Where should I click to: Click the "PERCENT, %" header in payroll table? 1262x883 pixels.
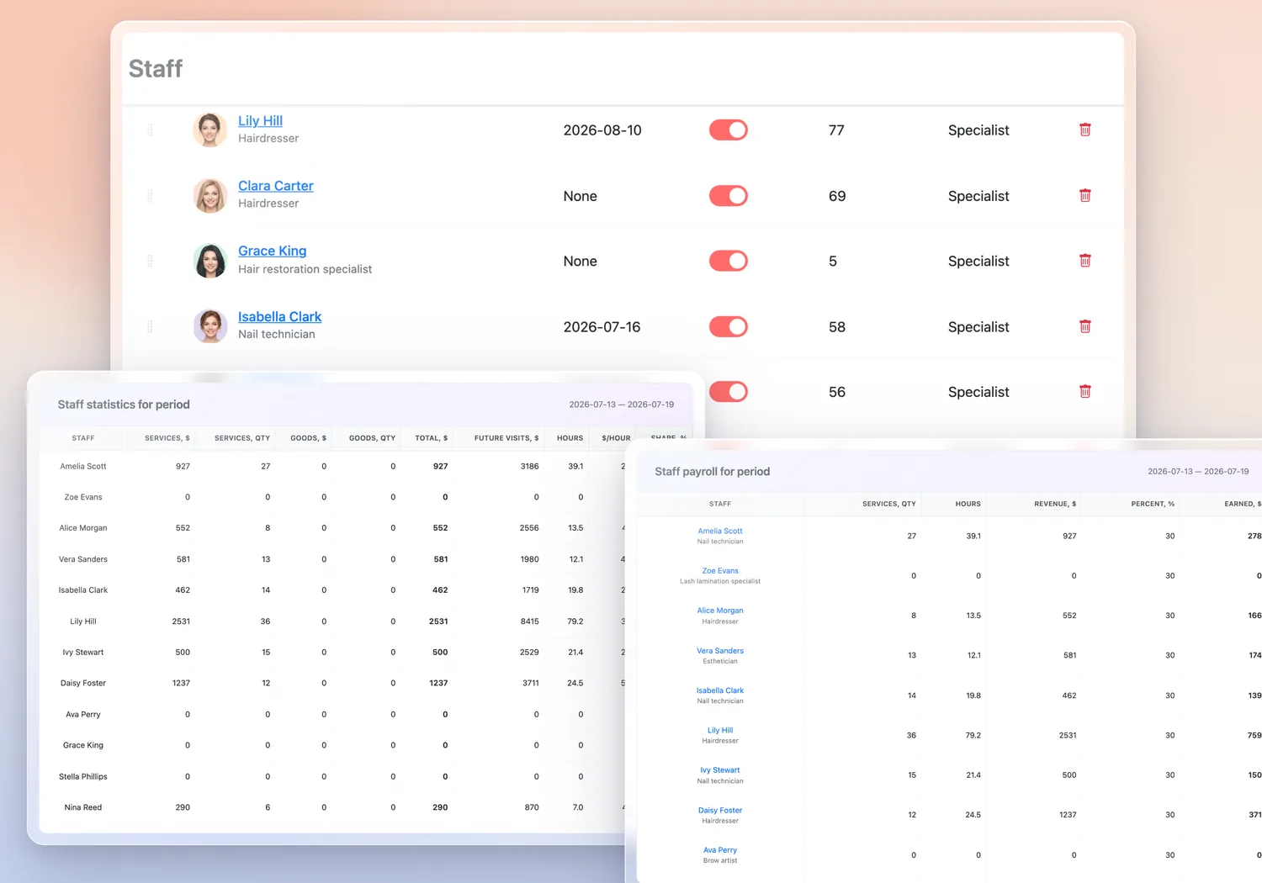click(x=1153, y=504)
